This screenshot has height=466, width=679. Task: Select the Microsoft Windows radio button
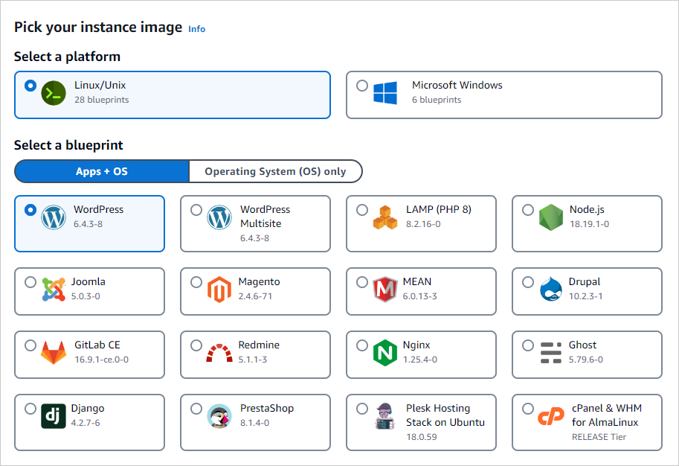[362, 86]
